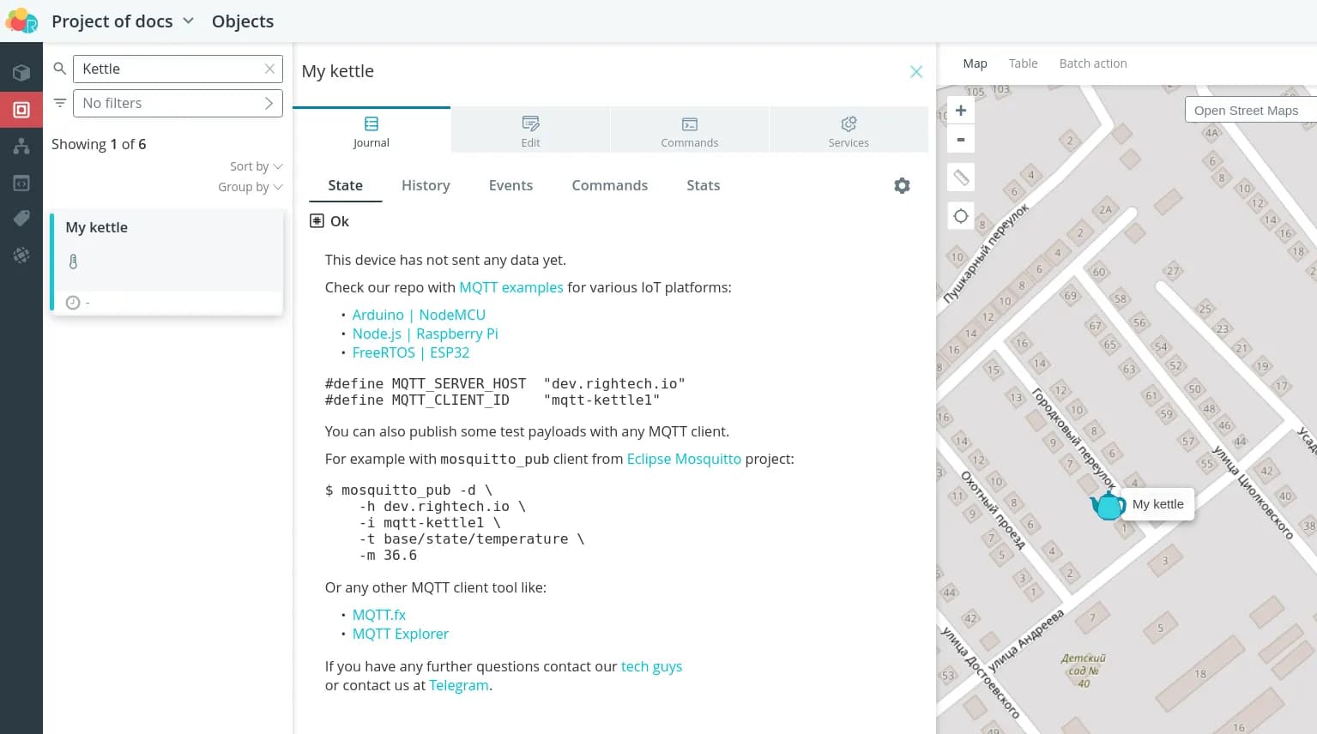The width and height of the screenshot is (1317, 734).
Task: Zoom in on the map
Action: (x=961, y=111)
